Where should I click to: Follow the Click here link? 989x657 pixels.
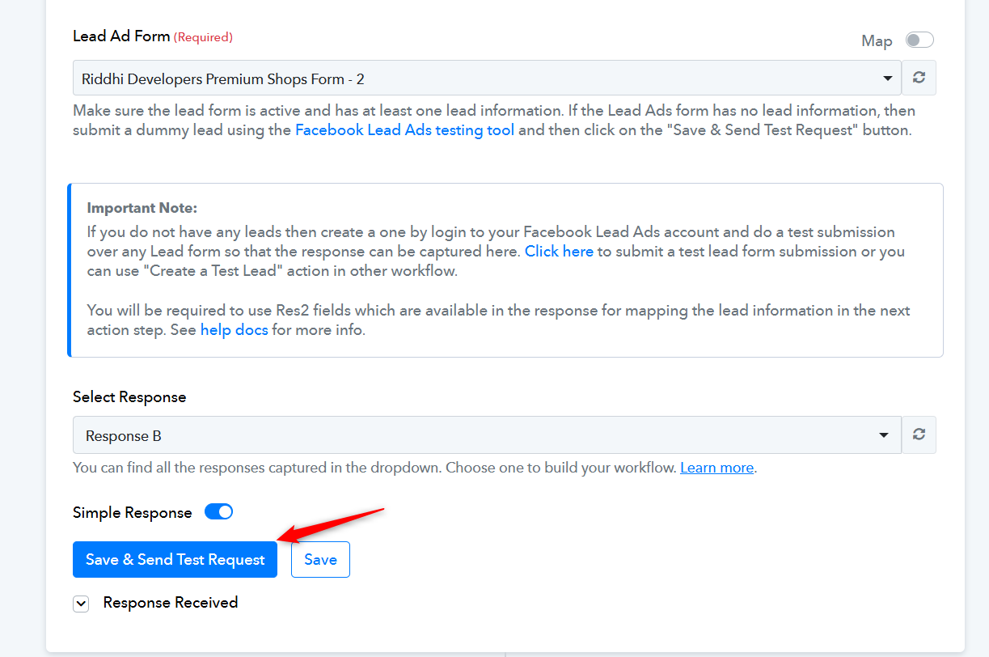tap(559, 251)
